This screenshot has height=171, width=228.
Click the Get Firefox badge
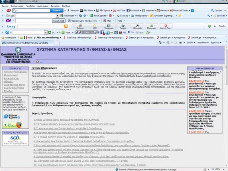(x=12, y=125)
